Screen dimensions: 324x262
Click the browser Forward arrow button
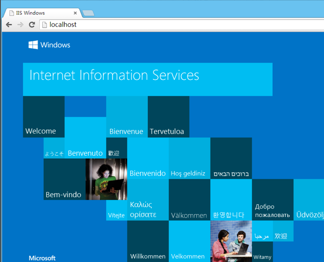[x=20, y=25]
